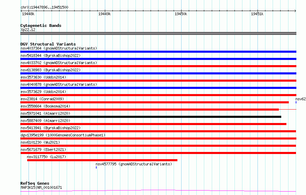Click the red bar under nsv5671679
This screenshot has height=195, width=306.
(158, 153)
